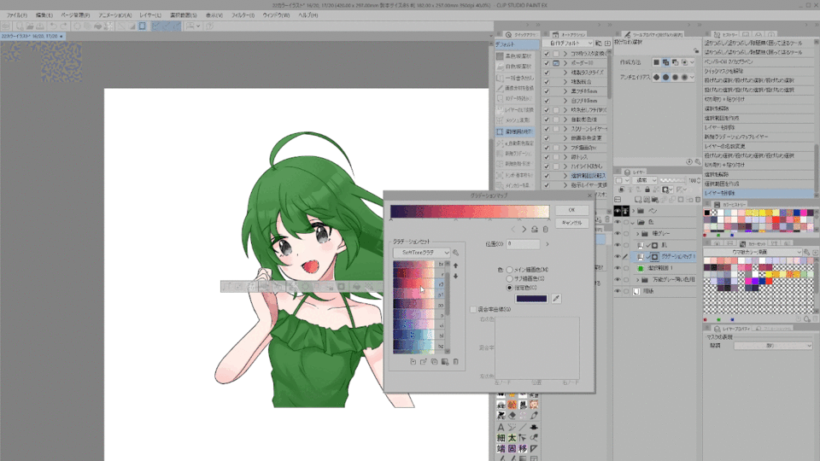Viewport: 820px width, 461px height.
Task: Click the delete node trash icon under gradient bar
Action: pos(546,229)
